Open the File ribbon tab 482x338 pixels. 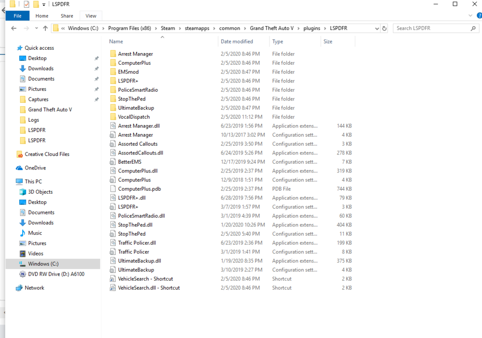[17, 16]
